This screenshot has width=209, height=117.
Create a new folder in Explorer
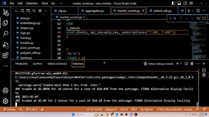(28, 11)
